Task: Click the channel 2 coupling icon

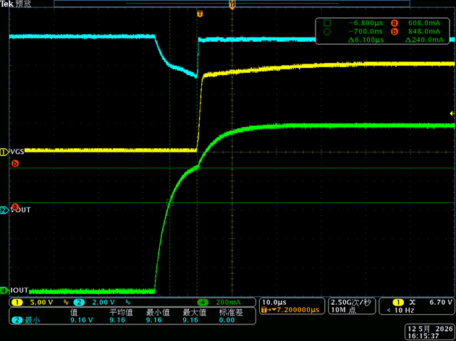Action: point(127,303)
